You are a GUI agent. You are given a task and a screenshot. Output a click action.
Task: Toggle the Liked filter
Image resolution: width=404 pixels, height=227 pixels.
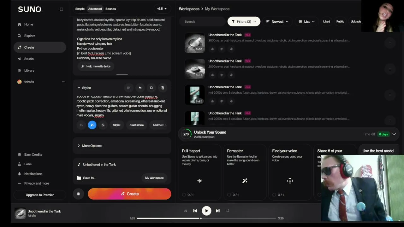[x=326, y=21]
